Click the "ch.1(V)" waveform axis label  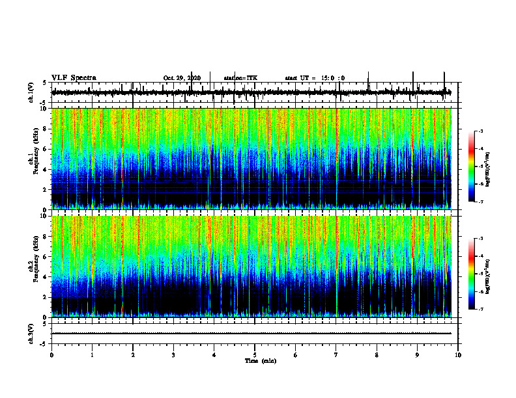(31, 92)
